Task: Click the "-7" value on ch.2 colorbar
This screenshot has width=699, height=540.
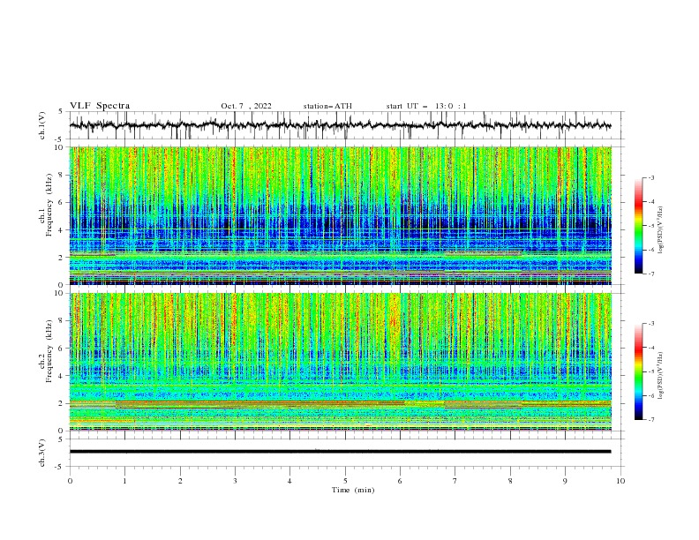Action: [650, 420]
